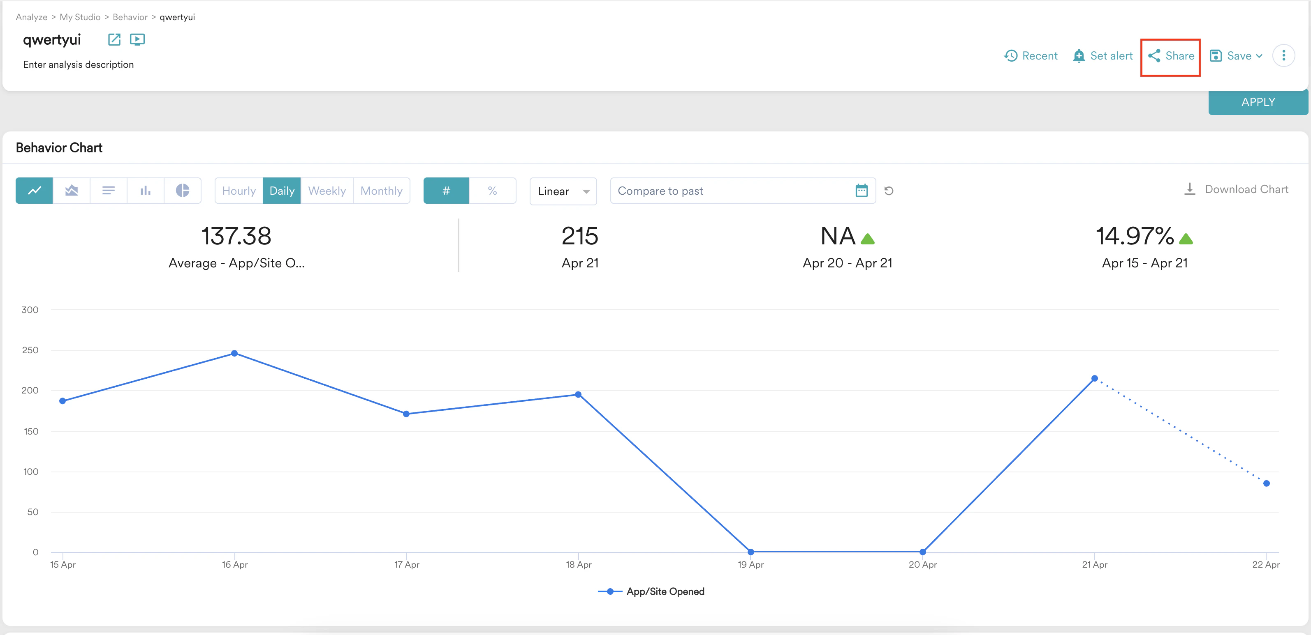This screenshot has height=635, width=1311.
Task: Switch granularity to Weekly
Action: [x=327, y=191]
